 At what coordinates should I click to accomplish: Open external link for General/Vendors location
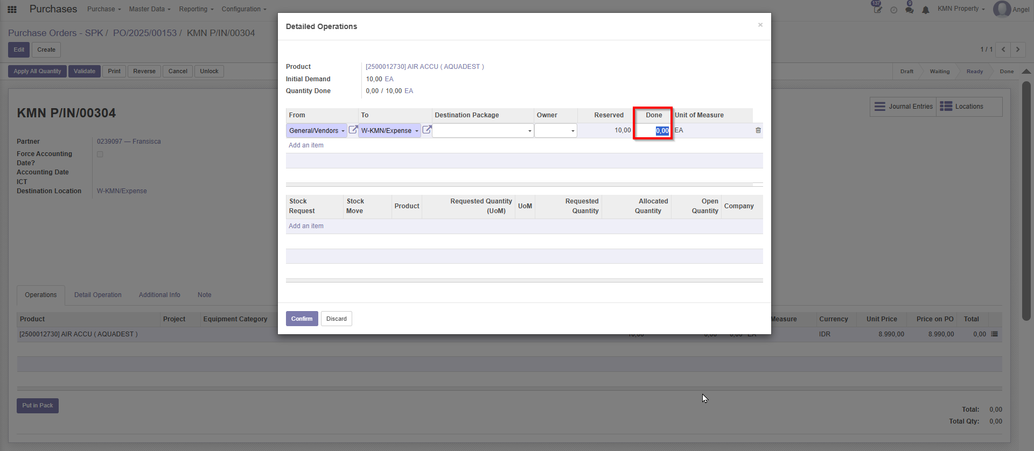click(x=353, y=130)
